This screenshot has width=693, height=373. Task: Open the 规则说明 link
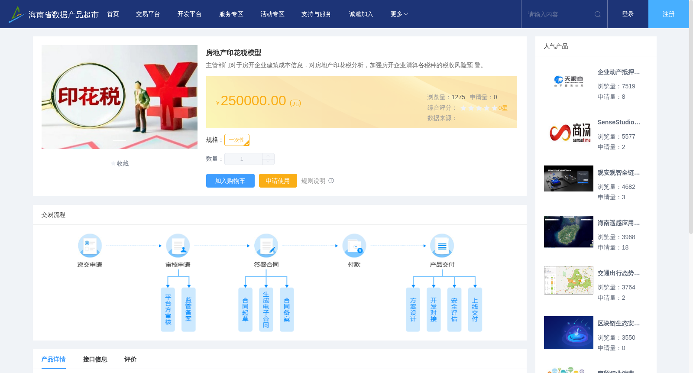point(313,181)
